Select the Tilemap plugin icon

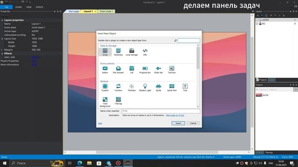118,100
